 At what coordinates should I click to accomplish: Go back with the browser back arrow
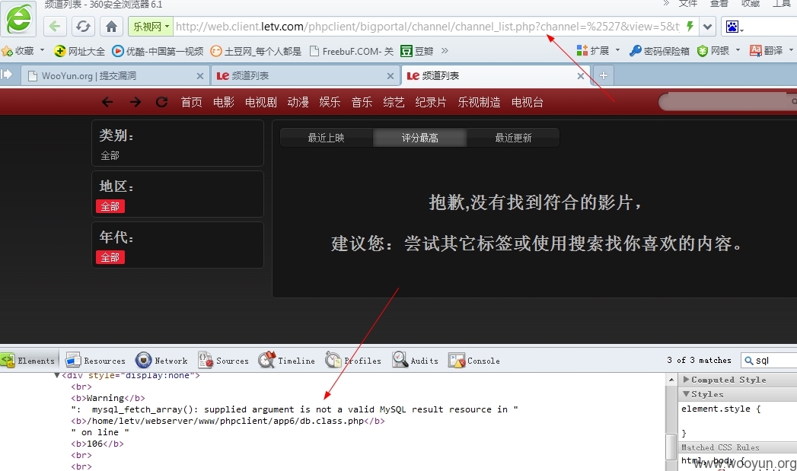55,27
